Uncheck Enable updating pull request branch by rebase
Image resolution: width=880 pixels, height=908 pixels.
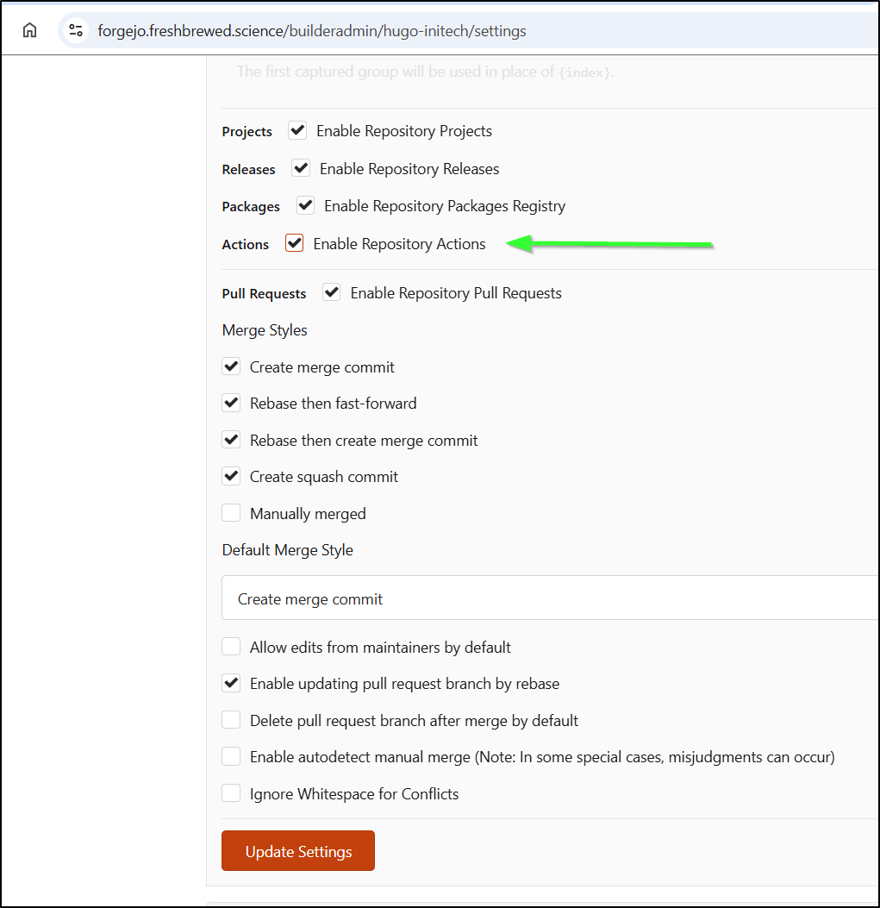point(231,684)
